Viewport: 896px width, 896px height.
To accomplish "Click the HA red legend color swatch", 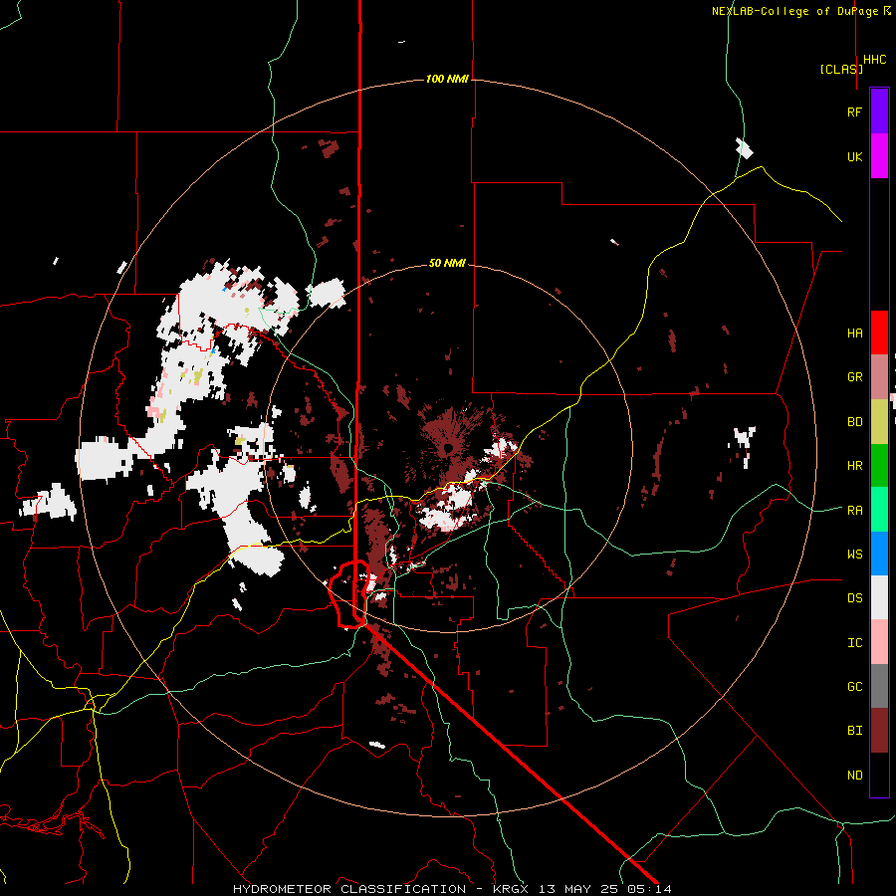I will (x=879, y=333).
